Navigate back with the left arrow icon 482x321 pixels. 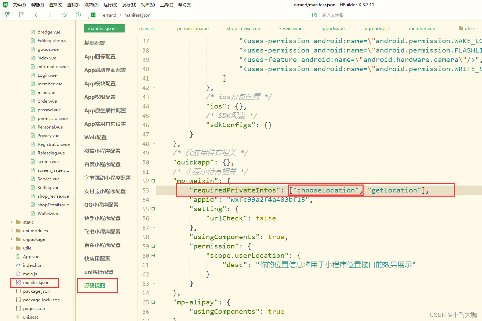click(36, 15)
